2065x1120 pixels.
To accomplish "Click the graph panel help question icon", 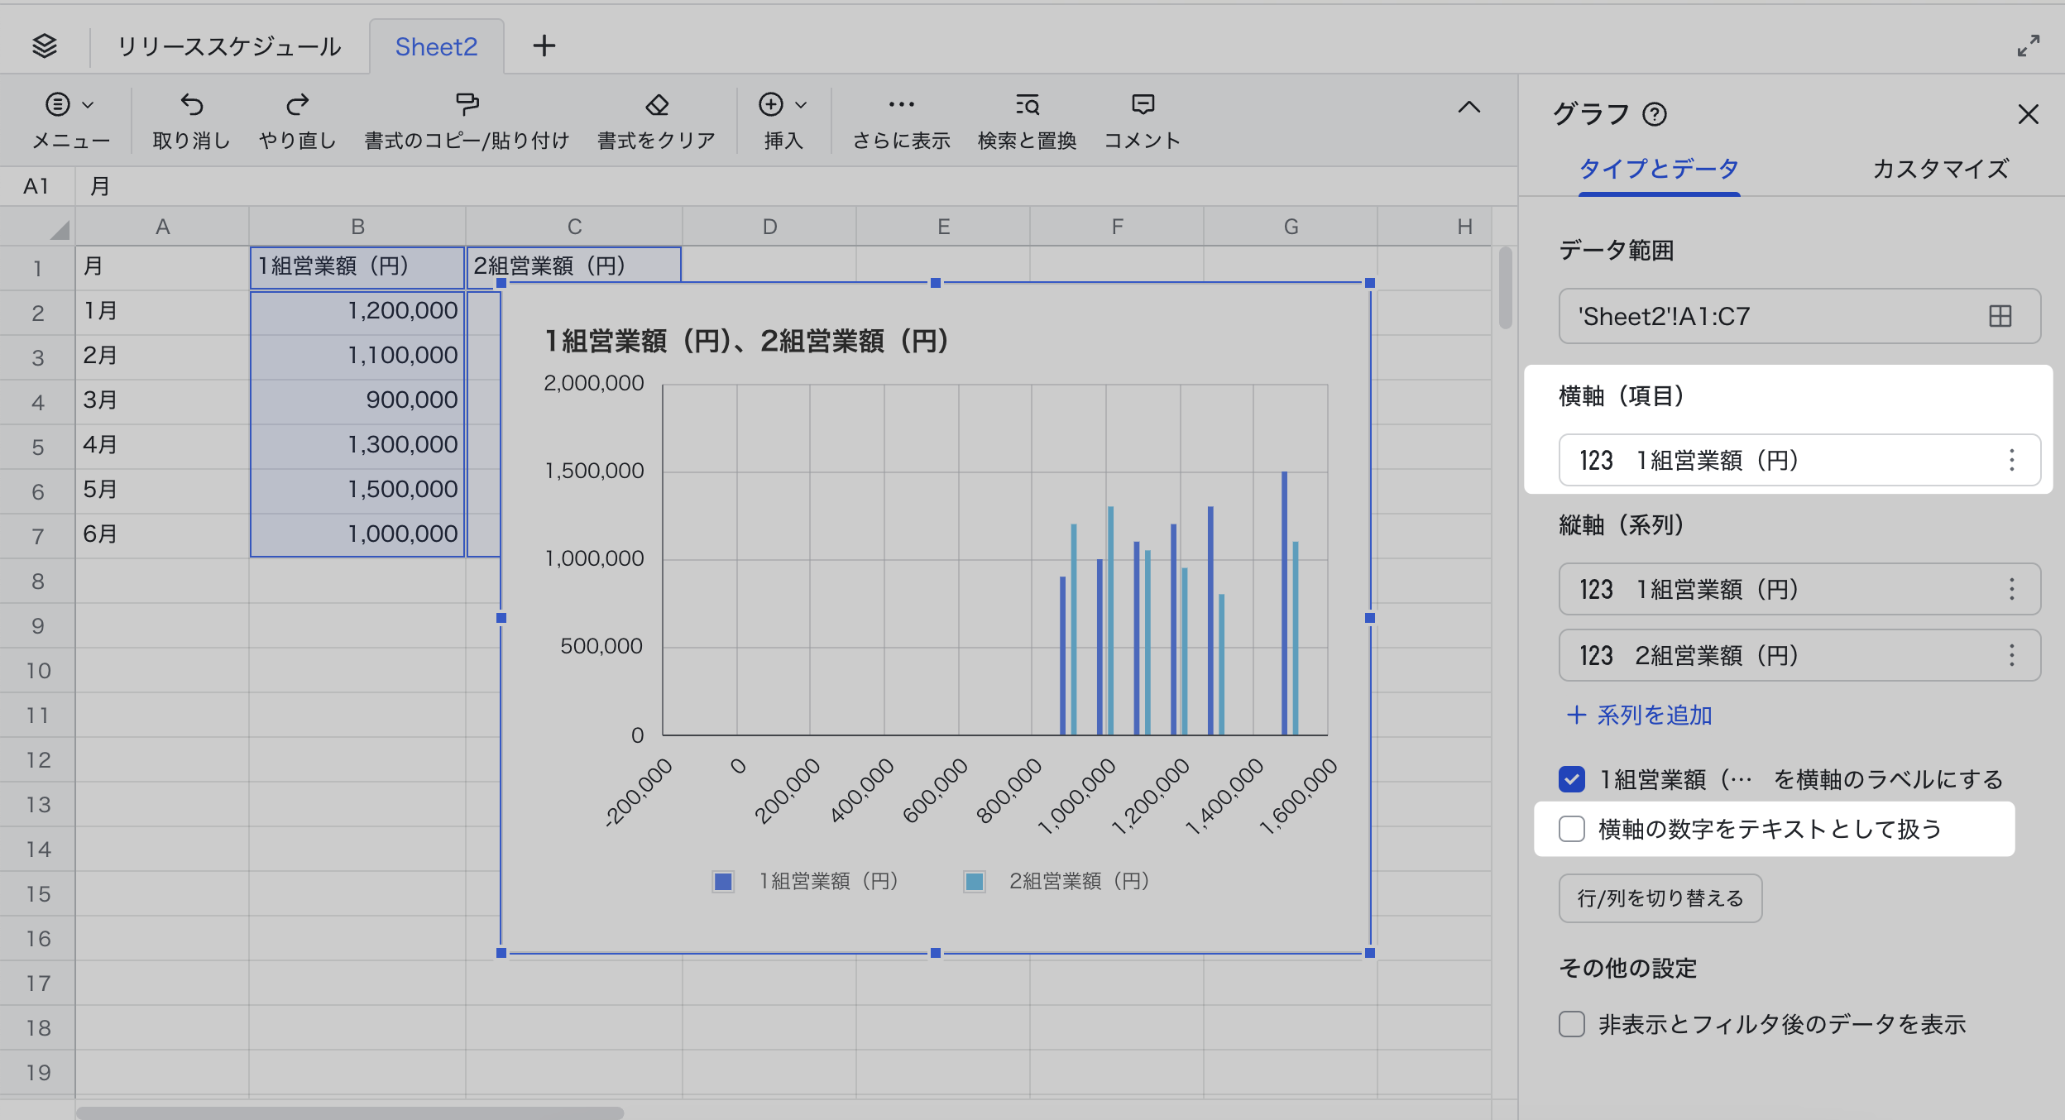I will tap(1655, 114).
